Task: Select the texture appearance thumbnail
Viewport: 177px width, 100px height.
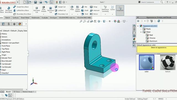Action: click(168, 62)
